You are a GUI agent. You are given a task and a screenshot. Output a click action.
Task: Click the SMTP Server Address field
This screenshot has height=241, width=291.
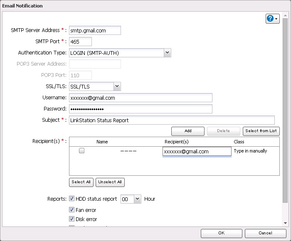click(95, 30)
